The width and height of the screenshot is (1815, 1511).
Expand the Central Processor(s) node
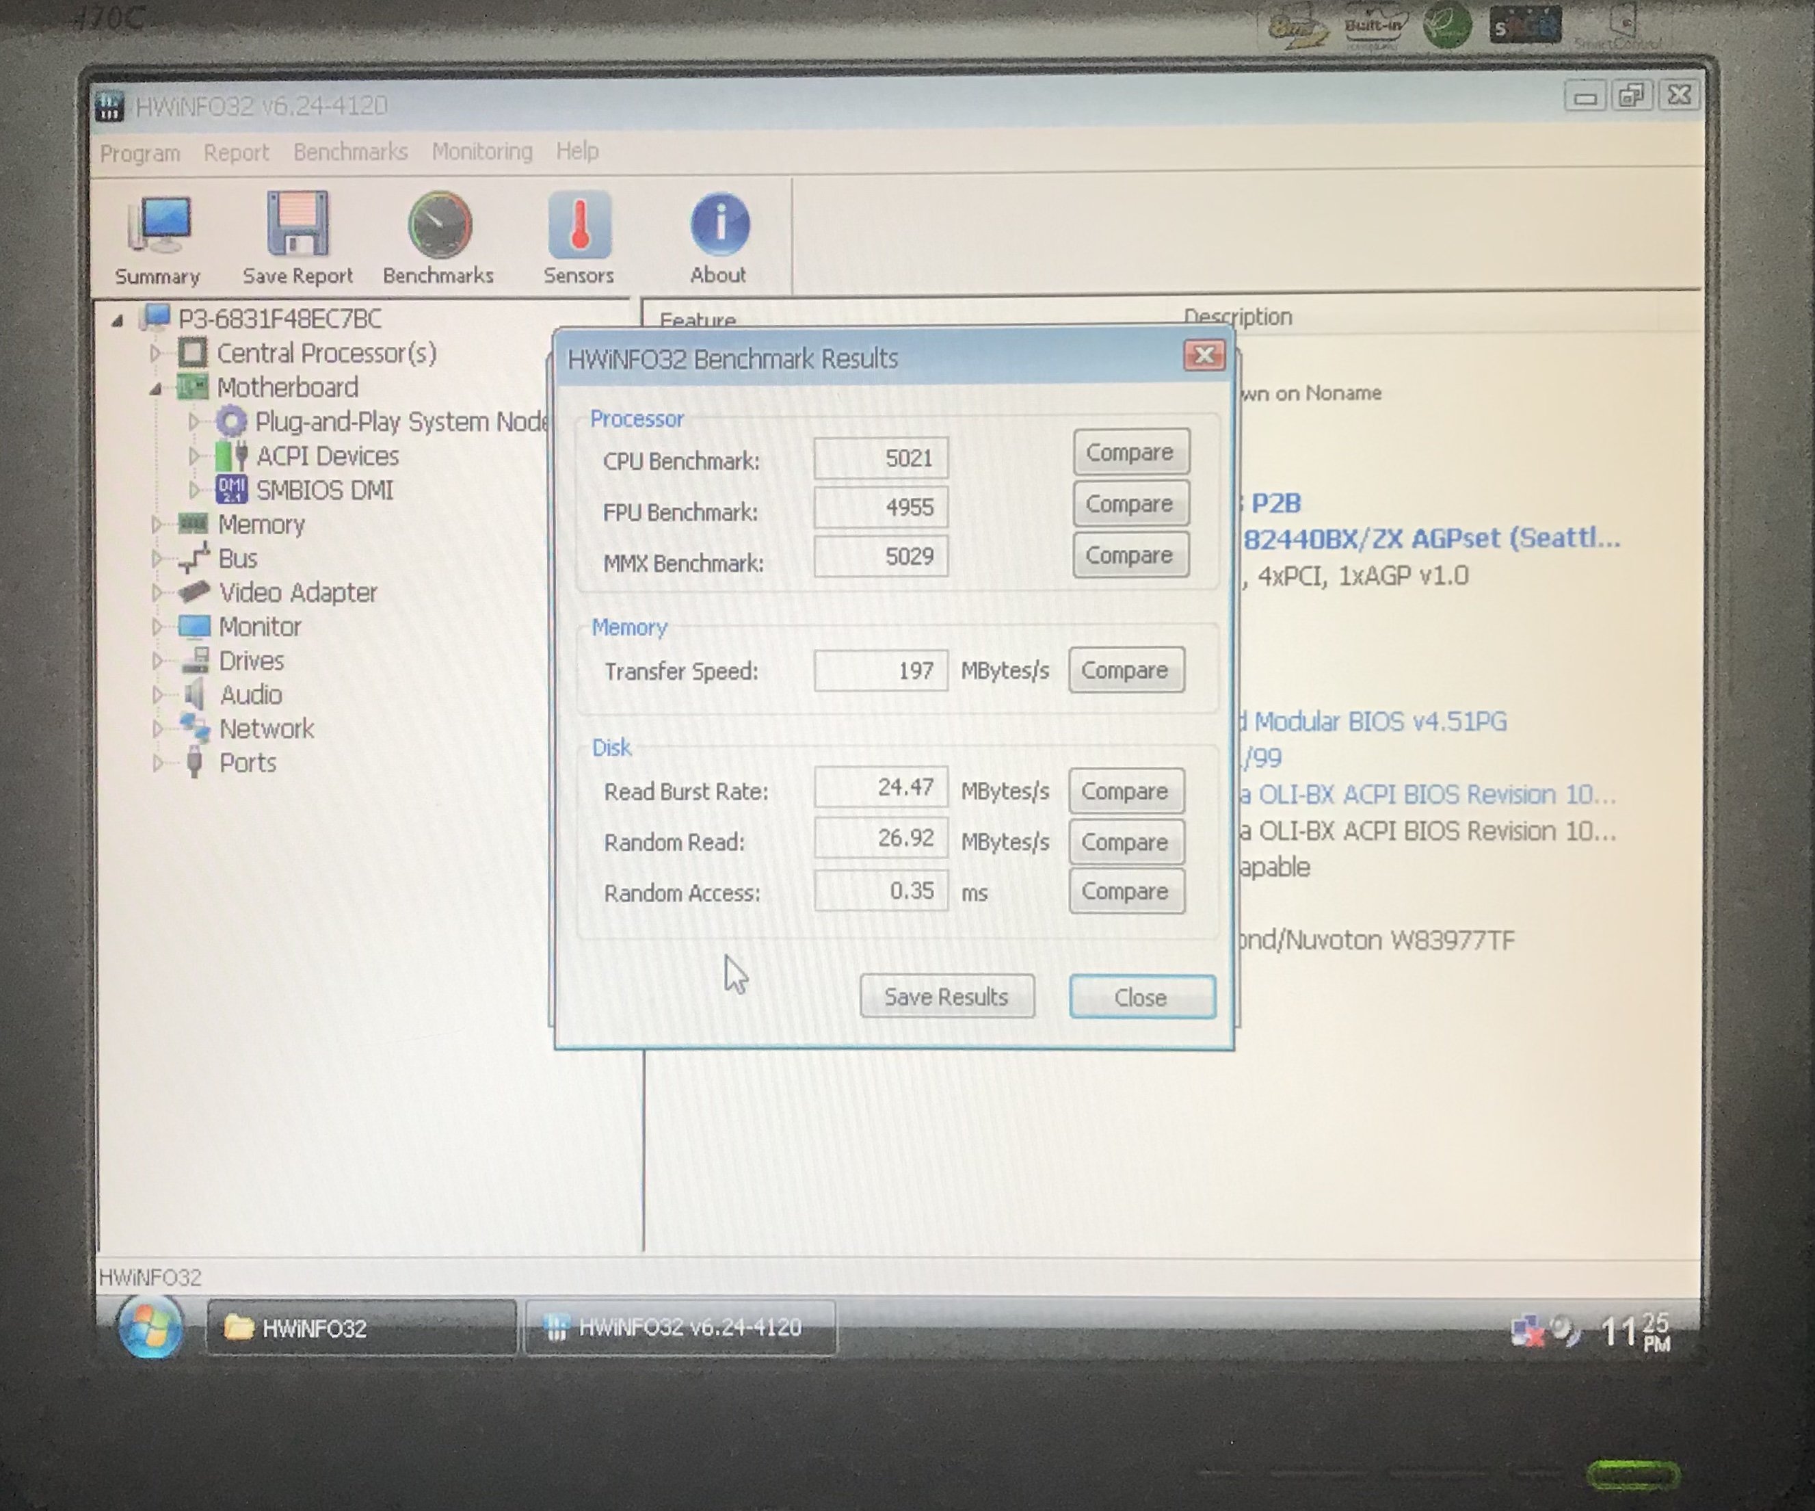point(155,354)
